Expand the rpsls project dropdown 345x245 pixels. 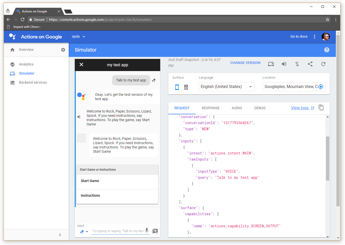tap(78, 37)
